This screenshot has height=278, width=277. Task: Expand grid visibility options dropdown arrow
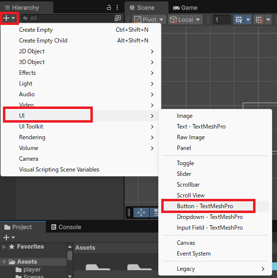(x=248, y=20)
